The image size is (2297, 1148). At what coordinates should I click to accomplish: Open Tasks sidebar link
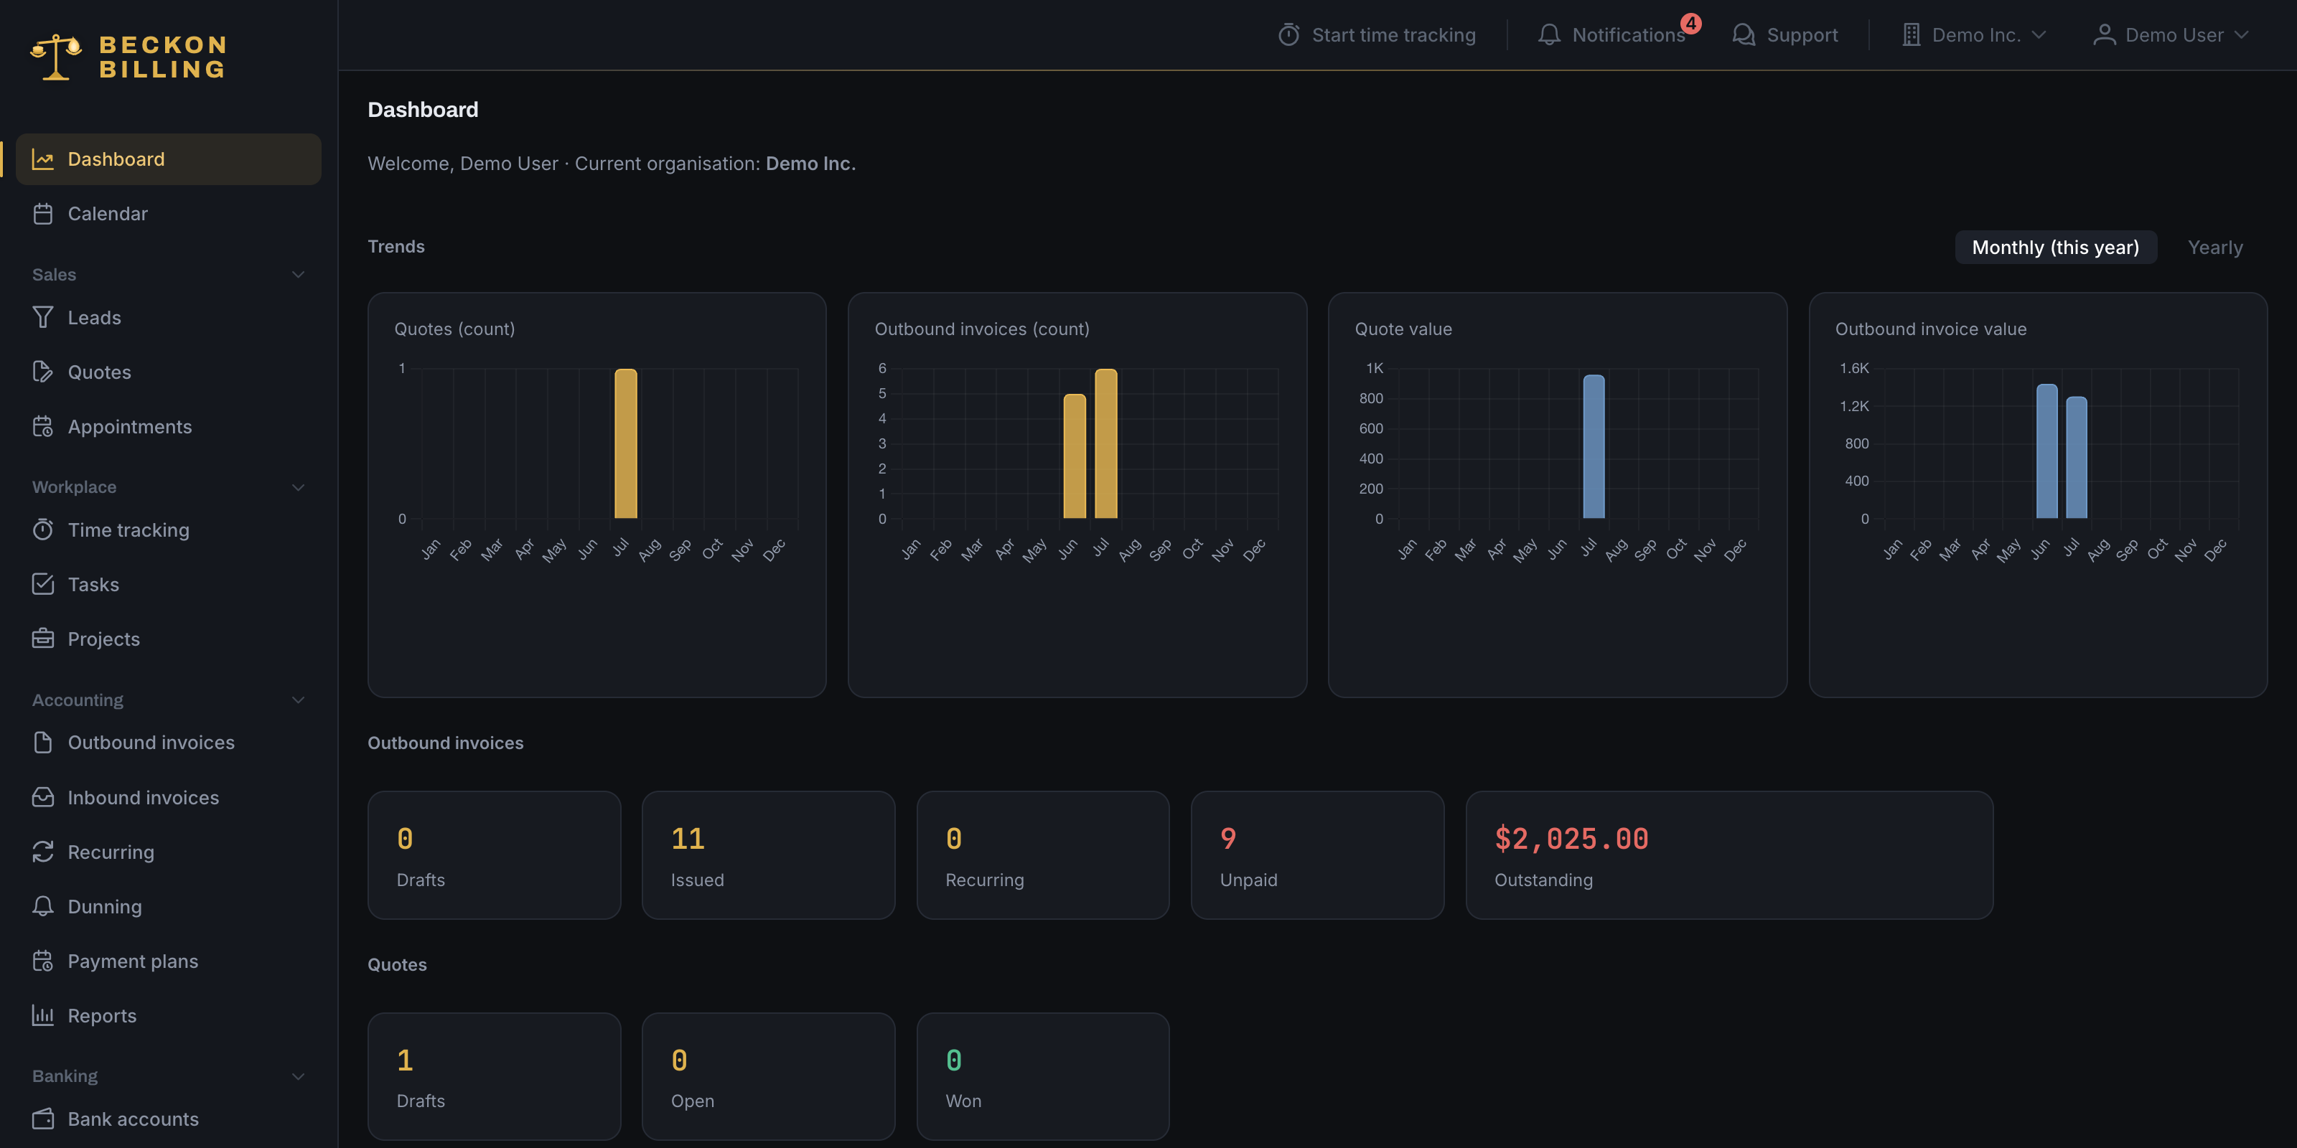(x=169, y=585)
